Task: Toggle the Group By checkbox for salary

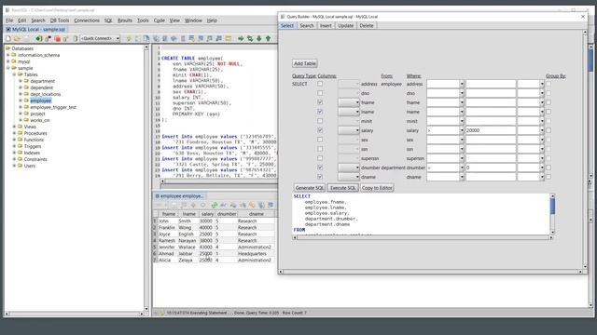Action: [548, 130]
